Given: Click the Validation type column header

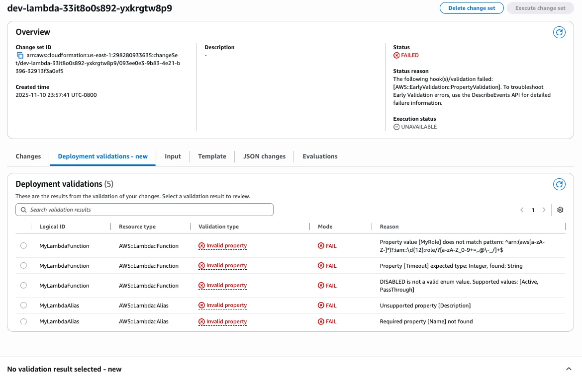Looking at the screenshot, I should [x=218, y=227].
